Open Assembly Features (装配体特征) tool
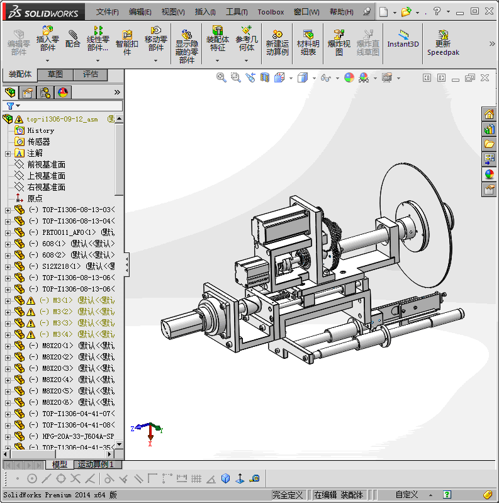499x503 pixels. 218,39
